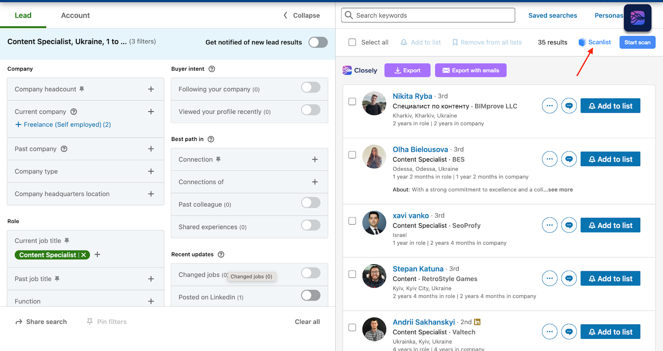Open more options for Nikita Ryba
This screenshot has width=663, height=351.
[x=549, y=106]
